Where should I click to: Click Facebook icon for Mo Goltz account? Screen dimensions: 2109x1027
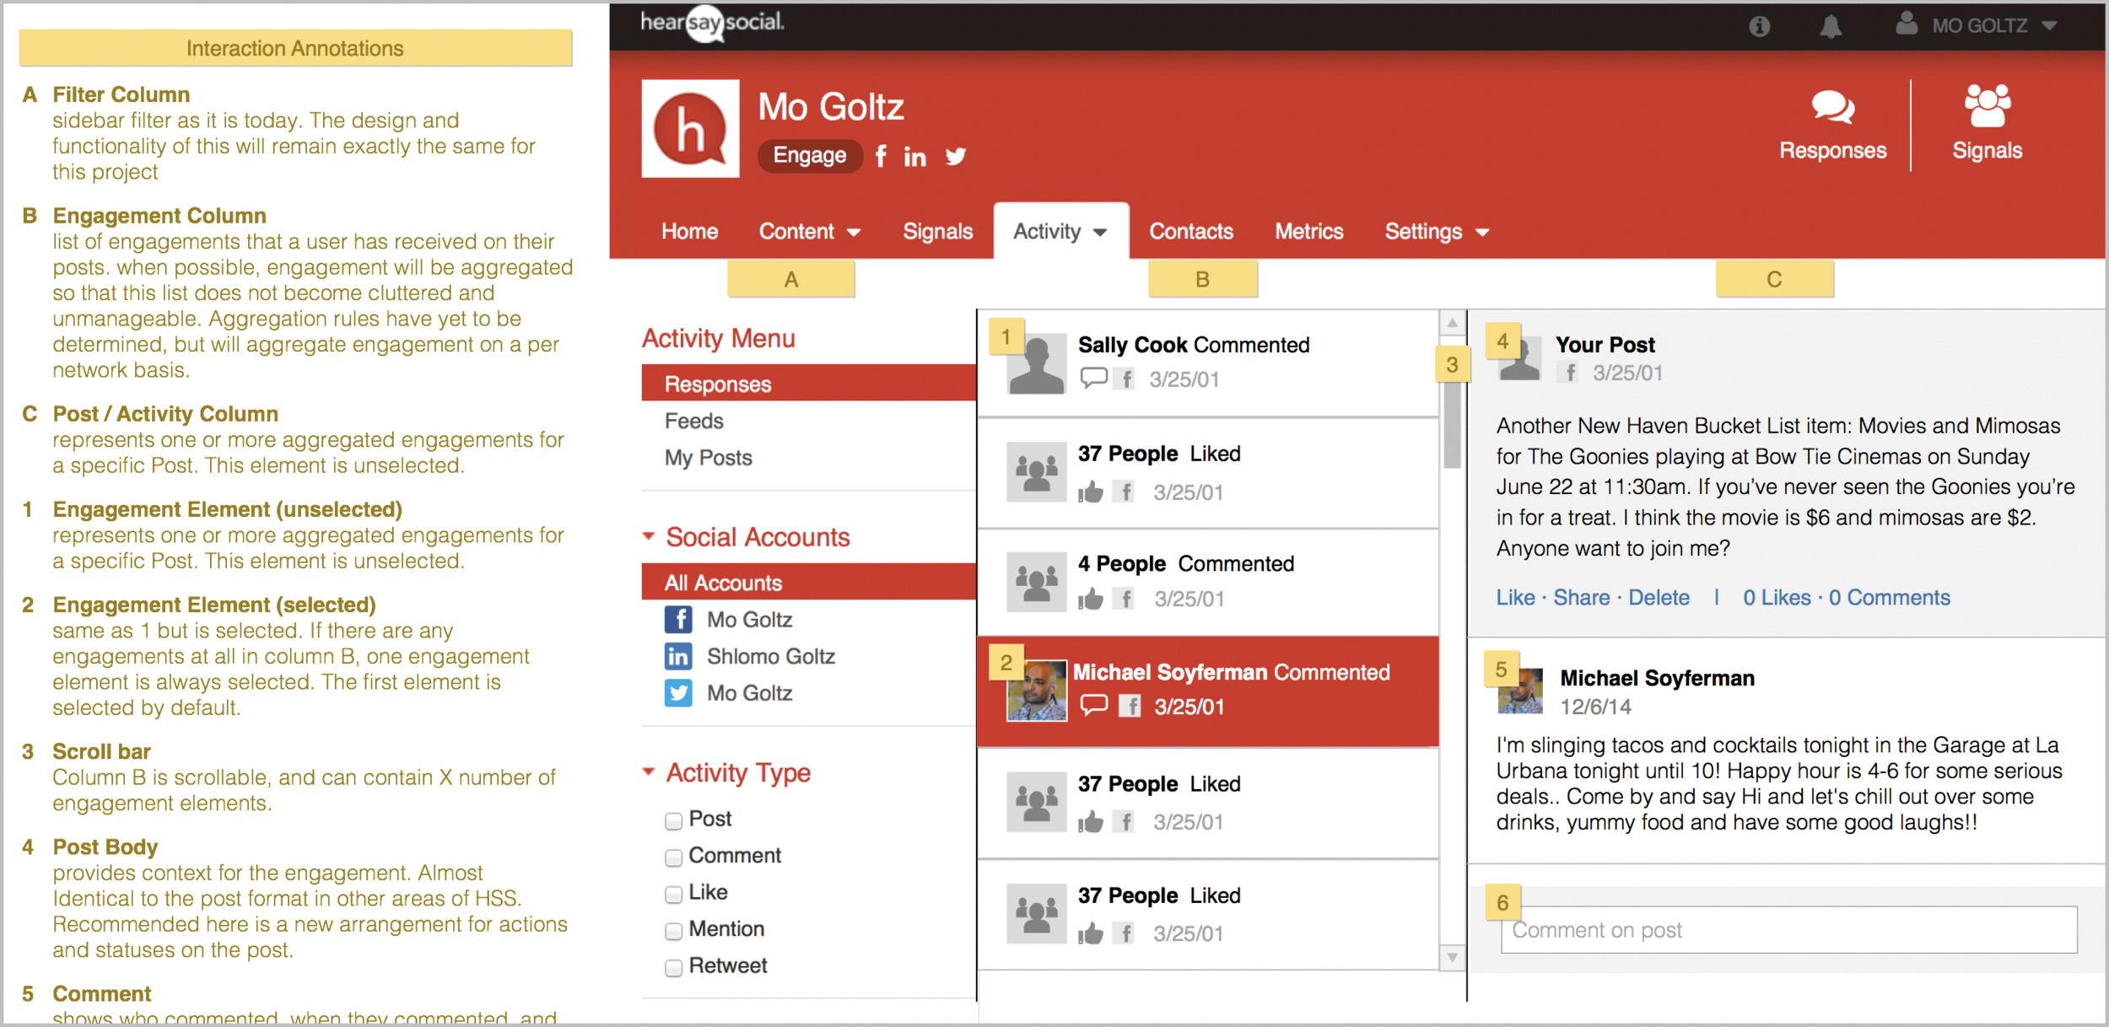(x=677, y=620)
